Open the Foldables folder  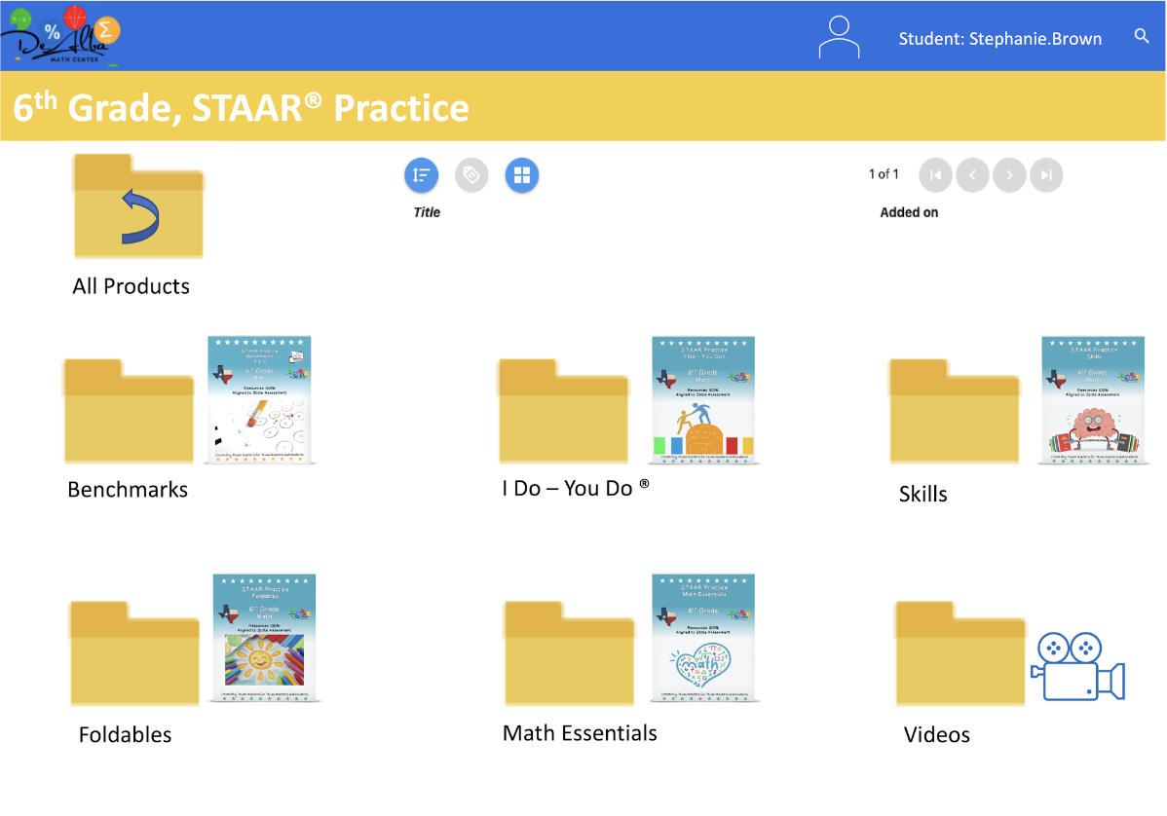(x=134, y=653)
